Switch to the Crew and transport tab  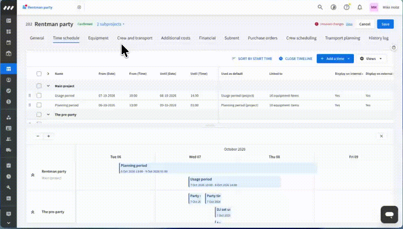point(135,38)
